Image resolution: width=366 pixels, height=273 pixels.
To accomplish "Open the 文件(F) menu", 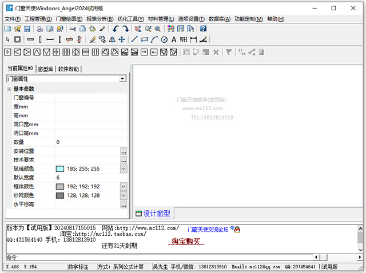I will [x=13, y=19].
